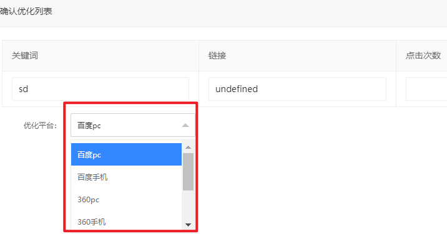This screenshot has width=447, height=234.
Task: Click the 链接 column header
Action: (217, 55)
